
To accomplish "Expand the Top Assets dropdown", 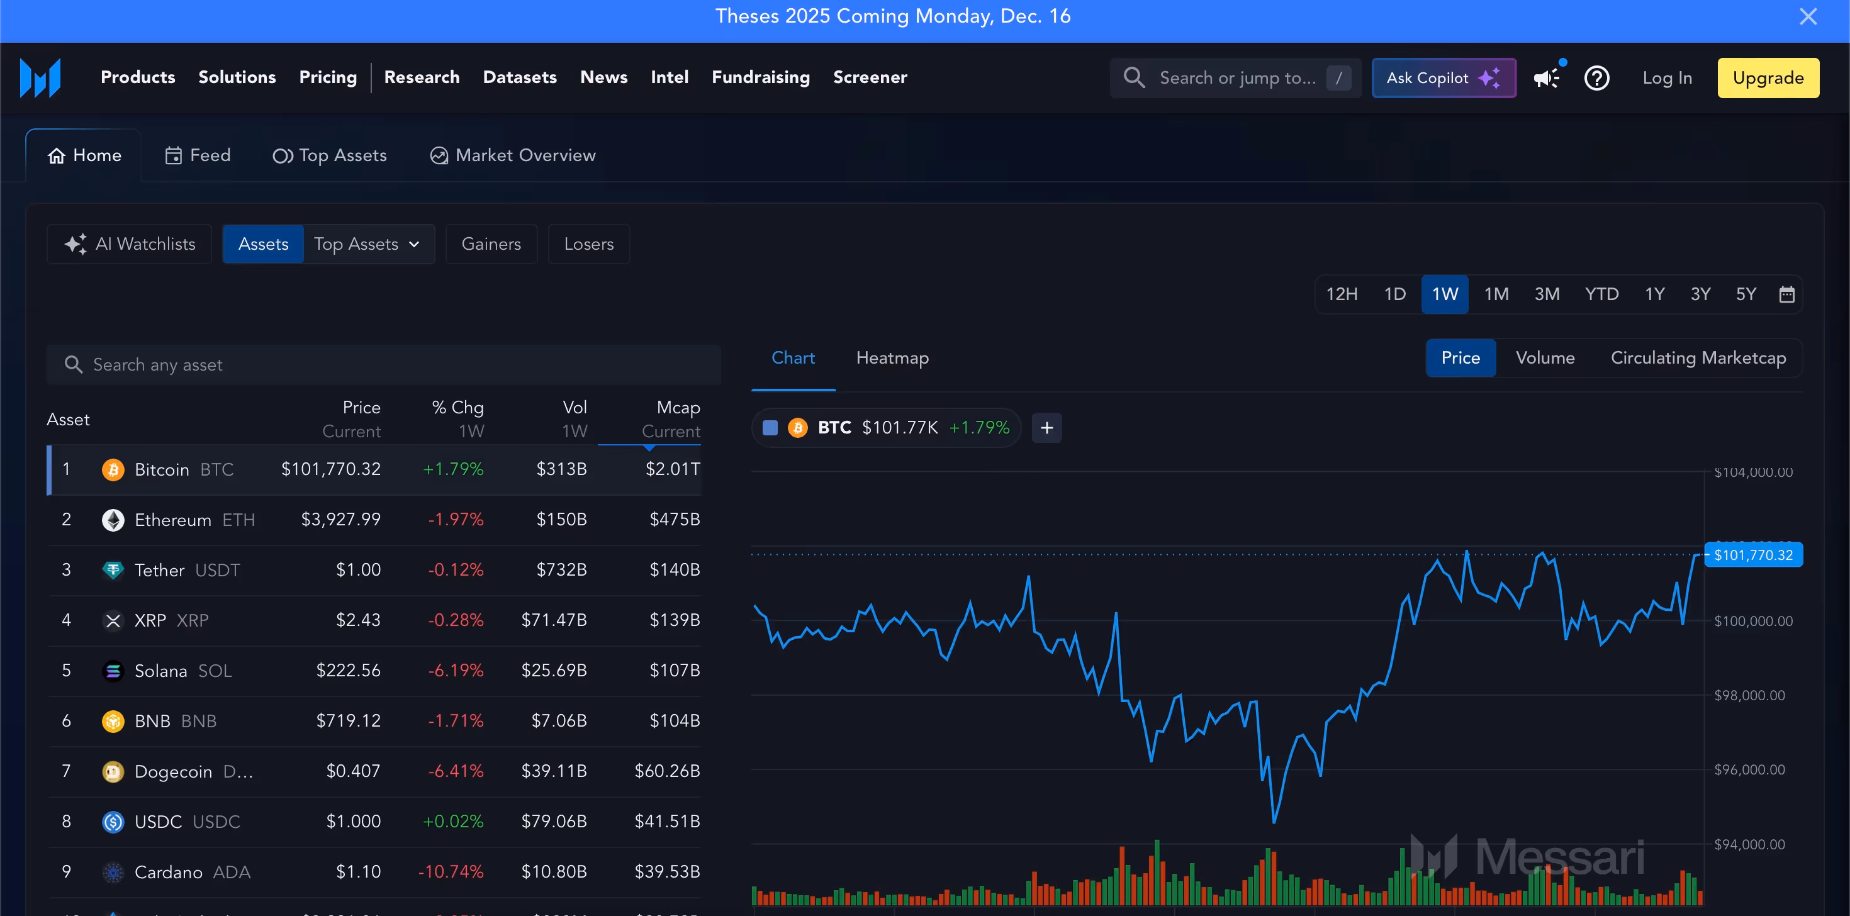I will point(367,244).
